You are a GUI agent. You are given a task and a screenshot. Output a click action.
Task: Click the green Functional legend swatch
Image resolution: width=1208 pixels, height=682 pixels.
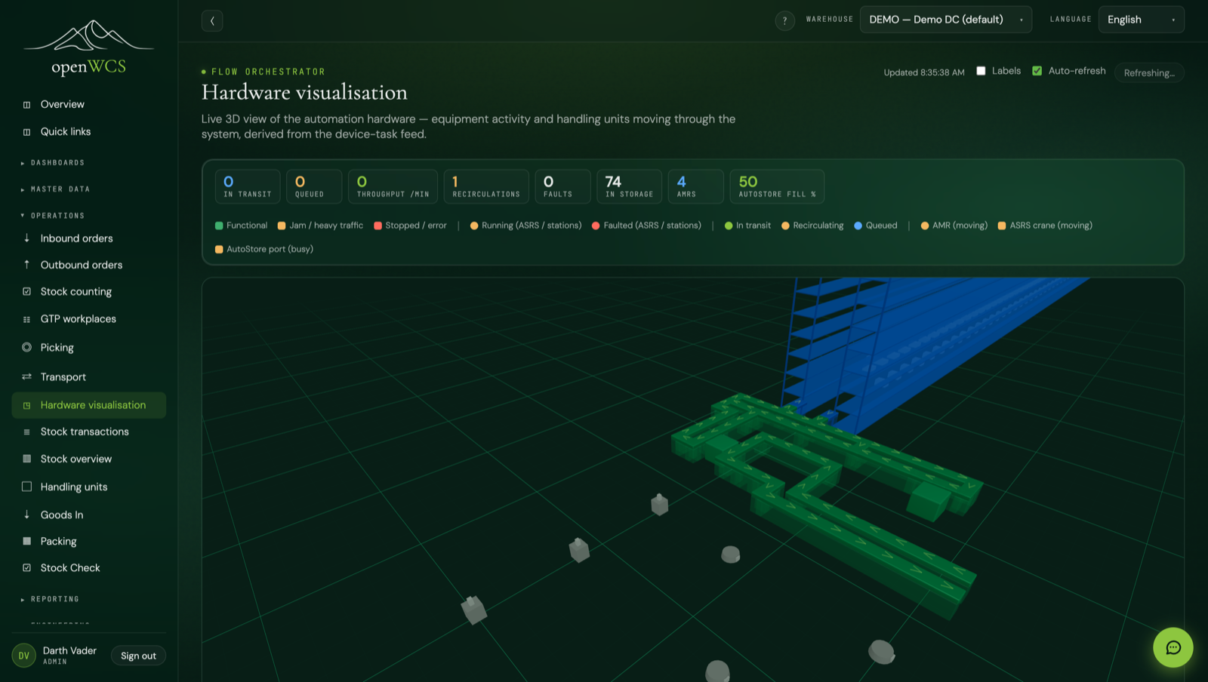tap(219, 226)
